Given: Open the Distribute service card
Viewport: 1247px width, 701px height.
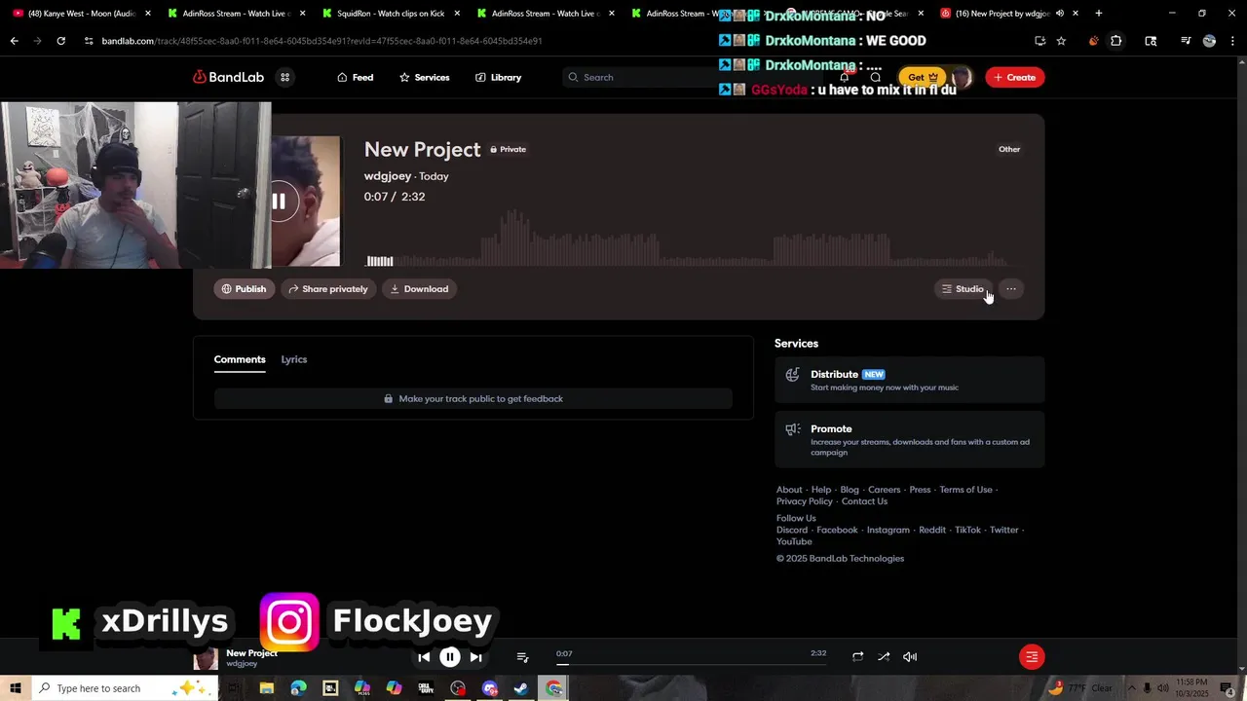Looking at the screenshot, I should 909,380.
